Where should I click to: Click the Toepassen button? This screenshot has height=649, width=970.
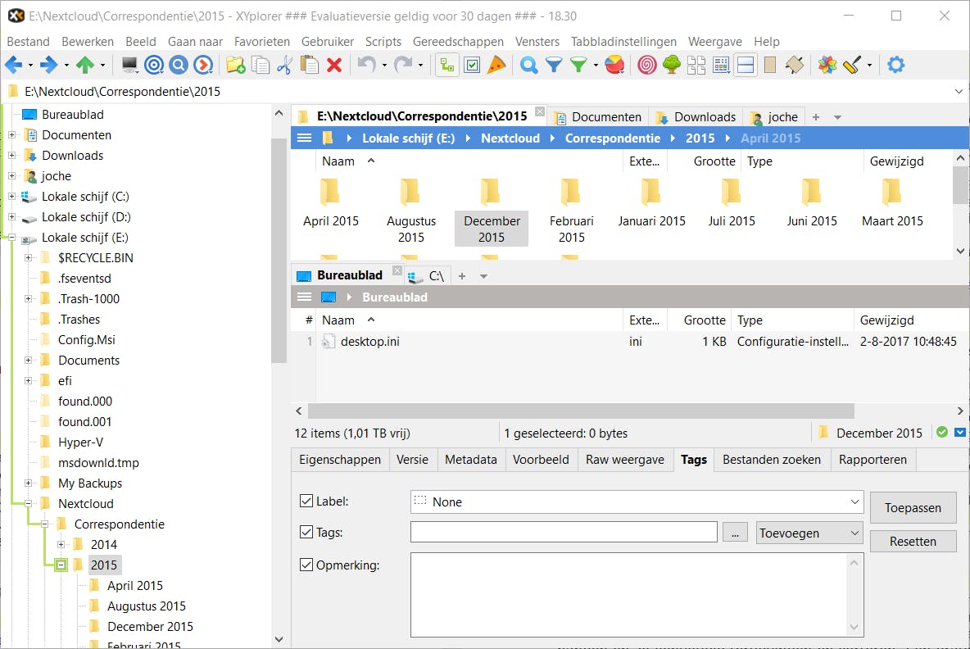coord(913,508)
